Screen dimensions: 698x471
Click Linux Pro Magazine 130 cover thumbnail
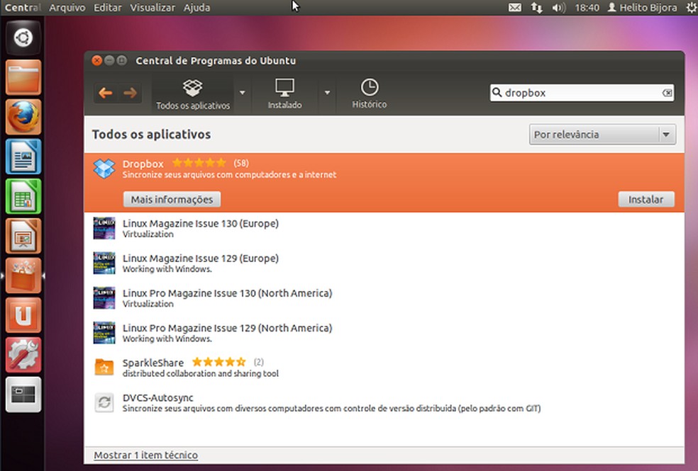pyautogui.click(x=104, y=297)
